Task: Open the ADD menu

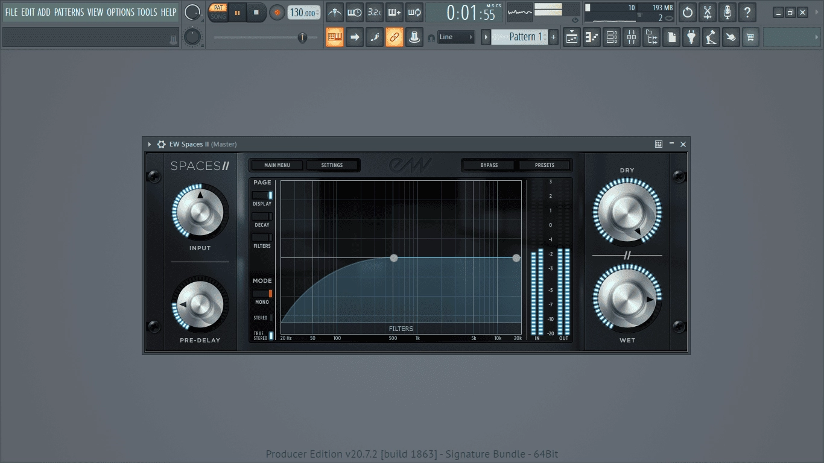Action: point(44,12)
